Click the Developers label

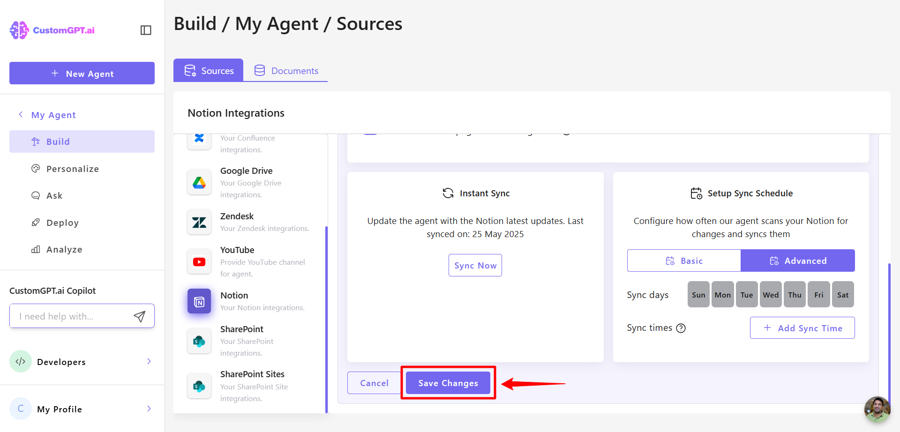(61, 362)
